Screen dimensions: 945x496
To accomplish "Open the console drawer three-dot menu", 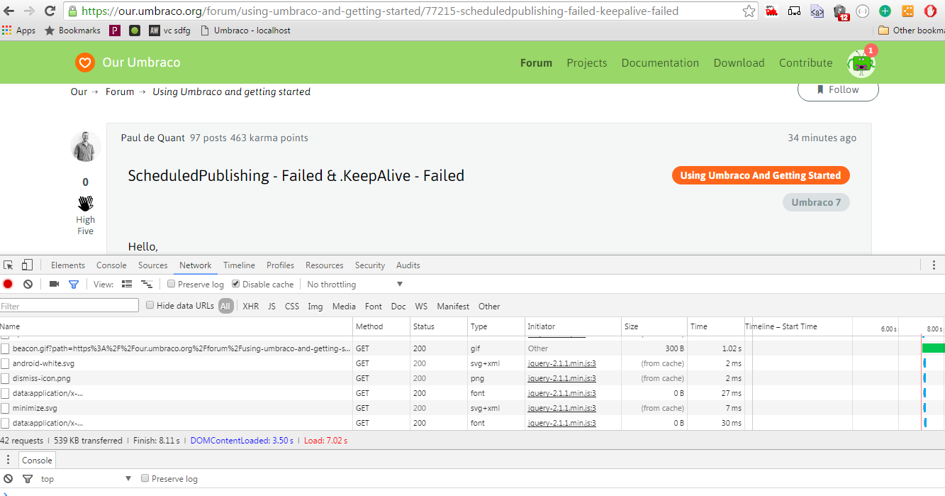I will tap(9, 461).
